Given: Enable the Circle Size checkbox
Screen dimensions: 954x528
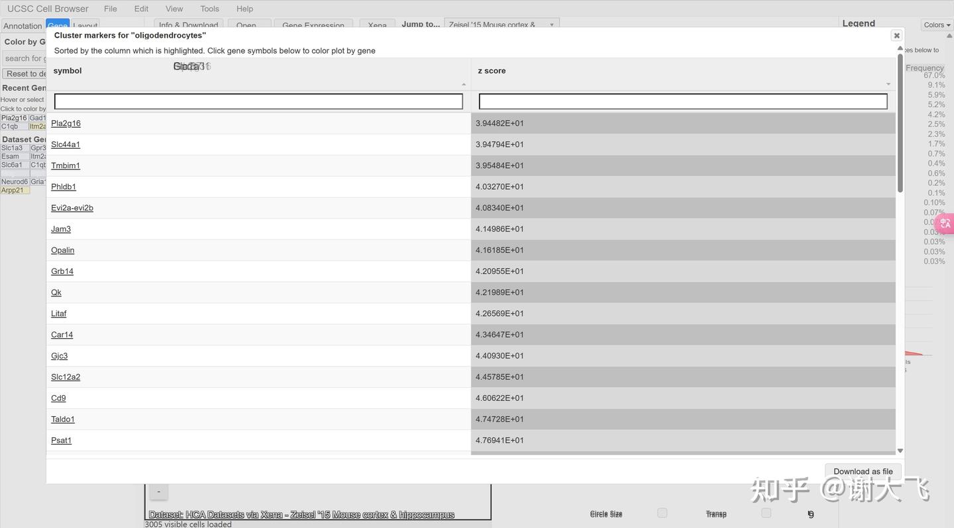Looking at the screenshot, I should tap(662, 512).
